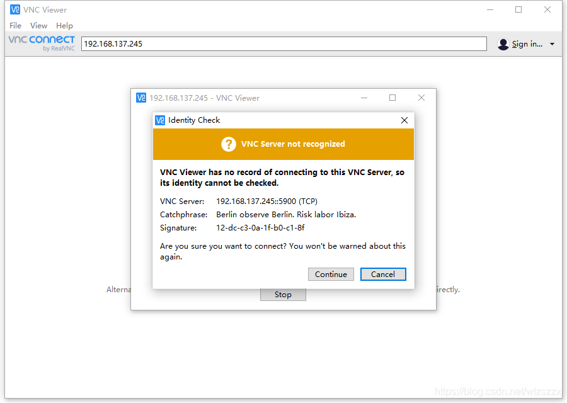Screen dimensions: 567x403
Task: Click the "Signature:" label
Action: point(178,228)
